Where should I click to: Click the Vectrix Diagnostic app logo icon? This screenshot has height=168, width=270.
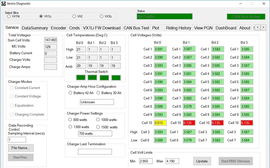[x=3, y=3]
